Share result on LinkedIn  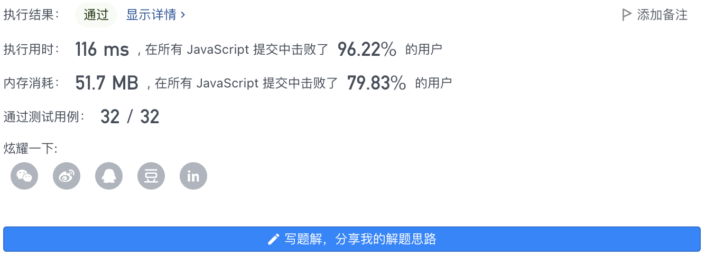click(x=193, y=176)
